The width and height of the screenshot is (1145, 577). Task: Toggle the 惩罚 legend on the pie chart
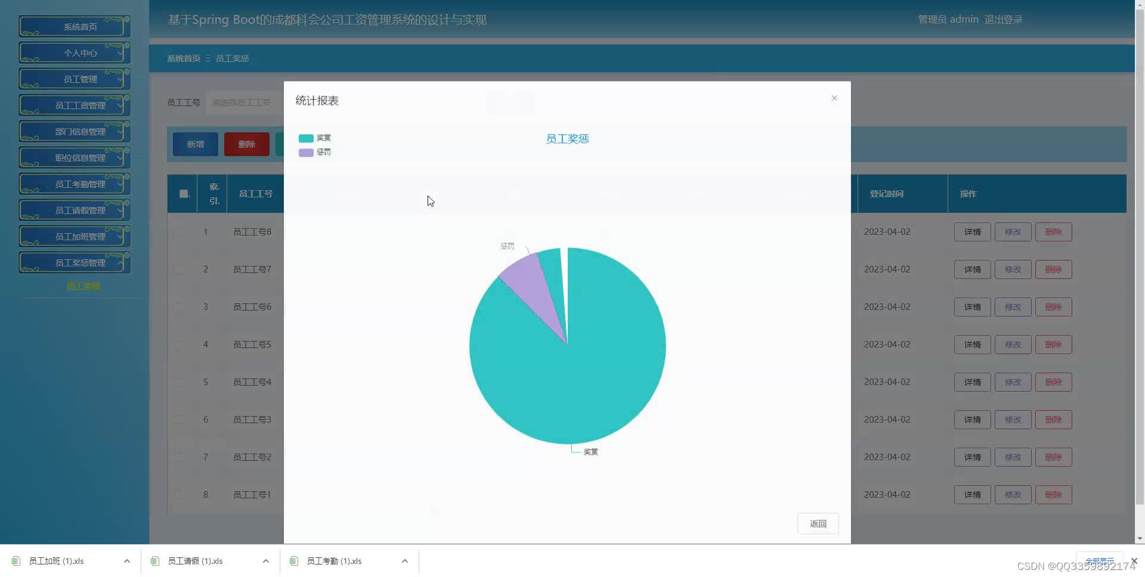tap(323, 152)
